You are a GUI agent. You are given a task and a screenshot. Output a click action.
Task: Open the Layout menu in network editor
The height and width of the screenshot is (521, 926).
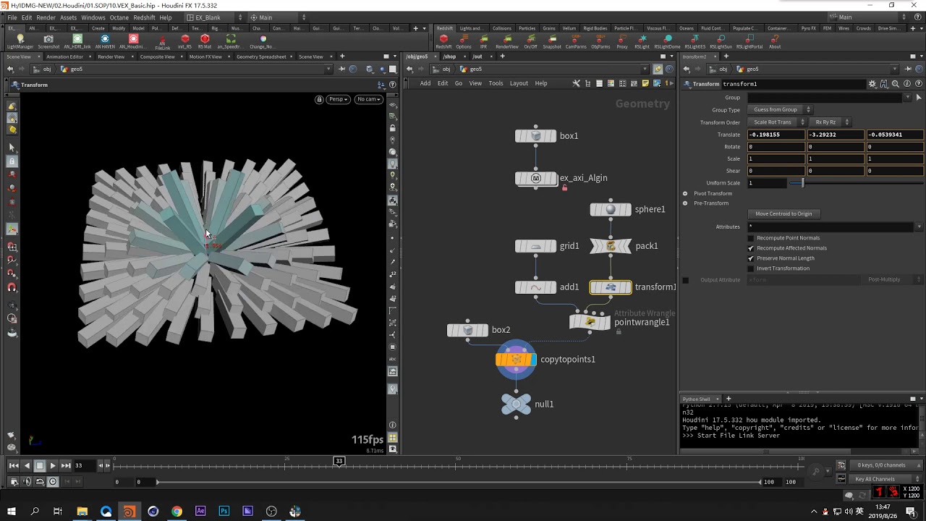click(x=519, y=83)
